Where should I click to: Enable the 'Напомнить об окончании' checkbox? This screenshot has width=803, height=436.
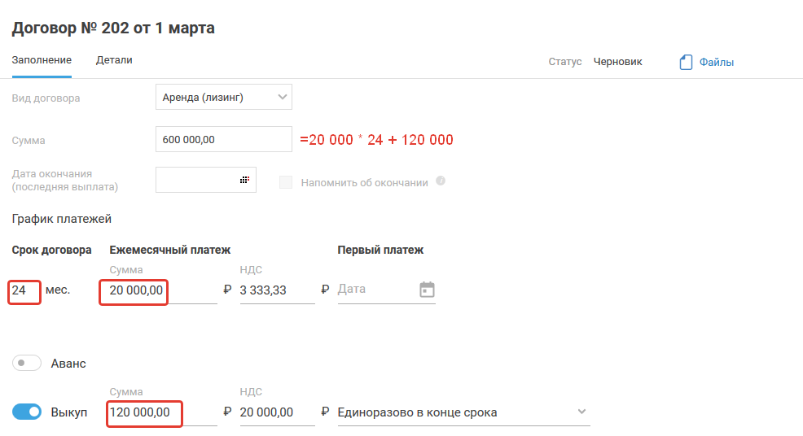286,182
